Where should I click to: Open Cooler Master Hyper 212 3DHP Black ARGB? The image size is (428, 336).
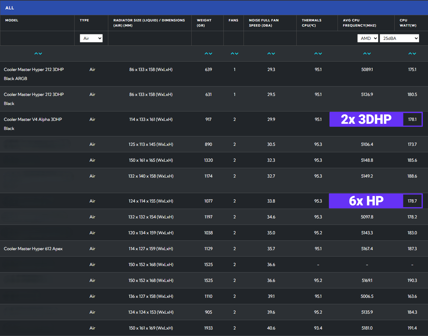34,74
